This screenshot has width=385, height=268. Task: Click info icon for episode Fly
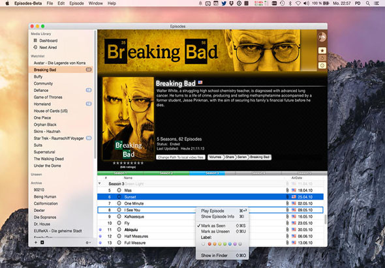pos(119,223)
